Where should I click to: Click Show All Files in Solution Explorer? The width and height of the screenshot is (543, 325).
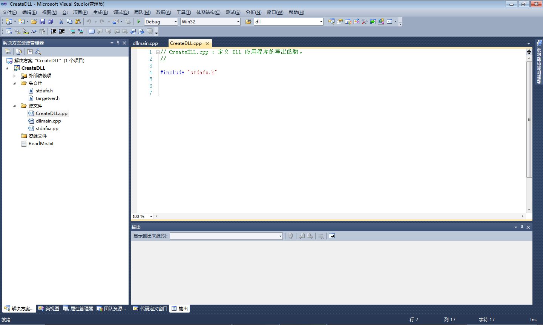coord(19,52)
